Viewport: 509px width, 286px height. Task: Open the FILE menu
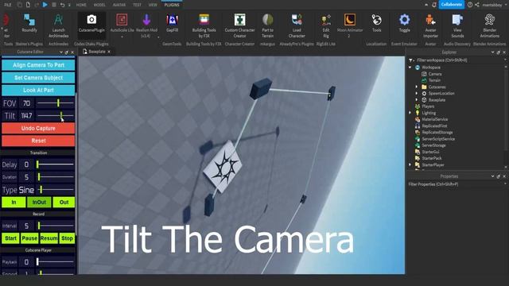click(7, 5)
